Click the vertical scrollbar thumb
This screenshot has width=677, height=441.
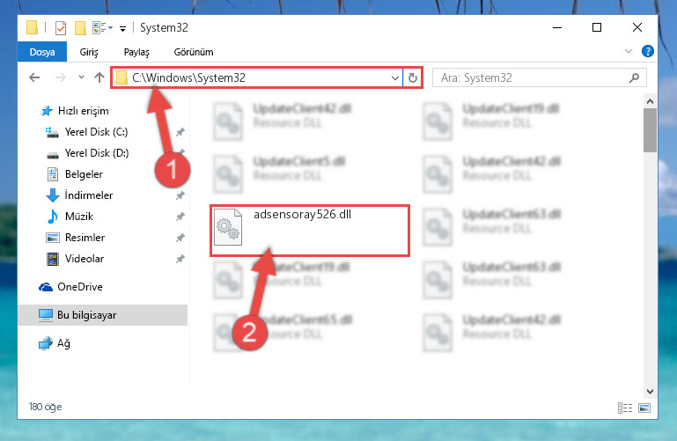(x=650, y=130)
